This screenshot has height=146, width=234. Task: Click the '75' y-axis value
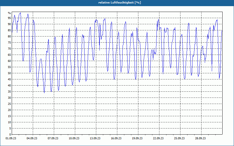(9, 42)
